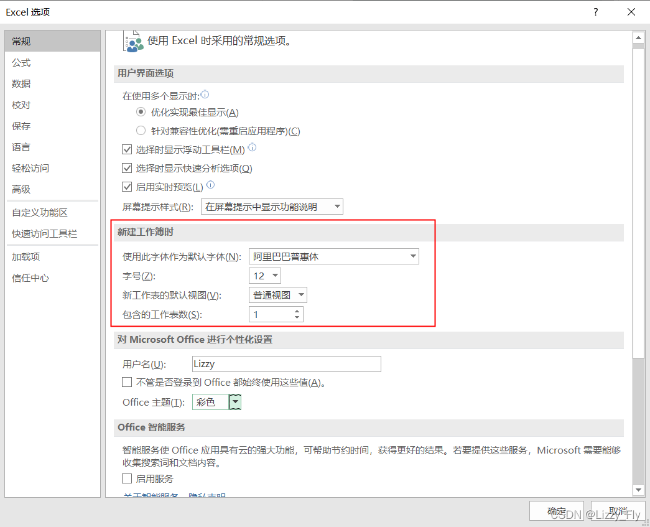Image resolution: width=650 pixels, height=527 pixels.
Task: Switch to the 公式 settings category
Action: point(21,62)
